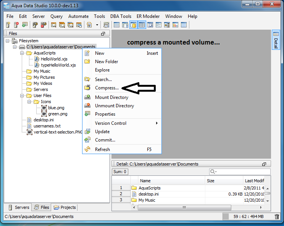Image resolution: width=284 pixels, height=226 pixels.
Task: Click the trash can icon in status bar
Action: [x=277, y=216]
